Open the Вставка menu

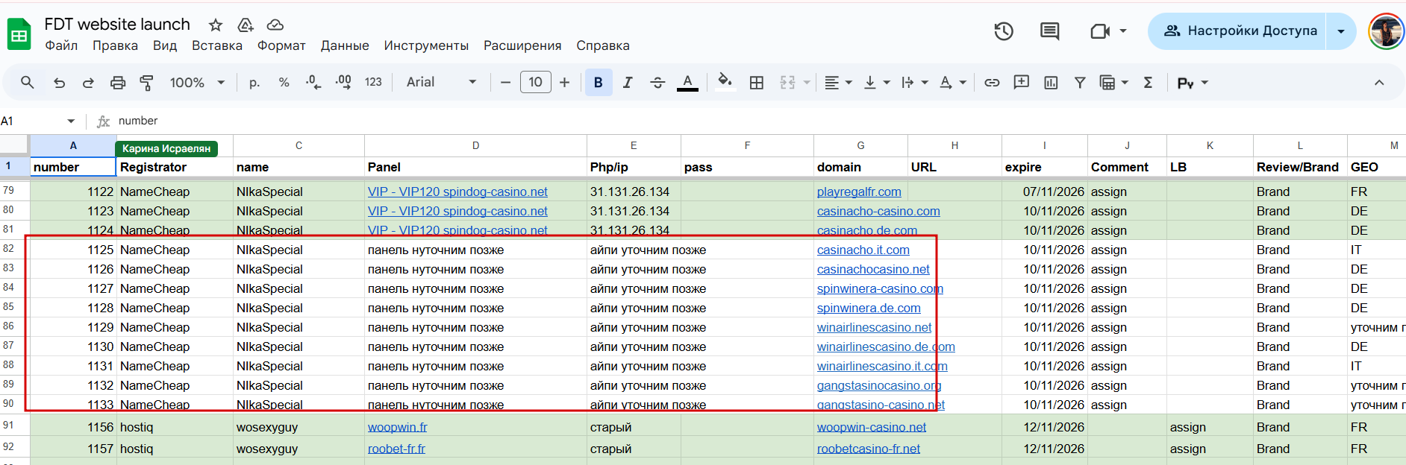point(217,45)
